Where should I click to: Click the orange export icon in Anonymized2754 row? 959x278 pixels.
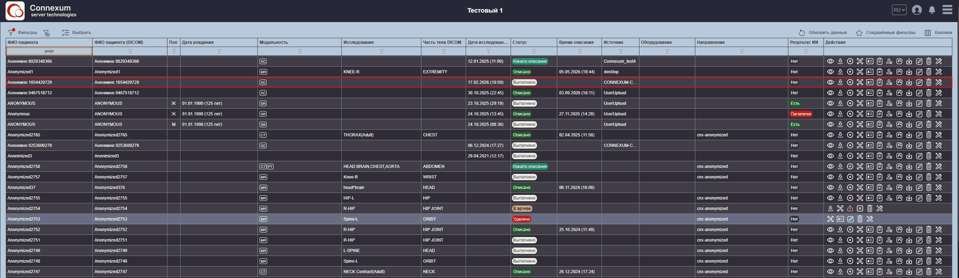tap(850, 209)
